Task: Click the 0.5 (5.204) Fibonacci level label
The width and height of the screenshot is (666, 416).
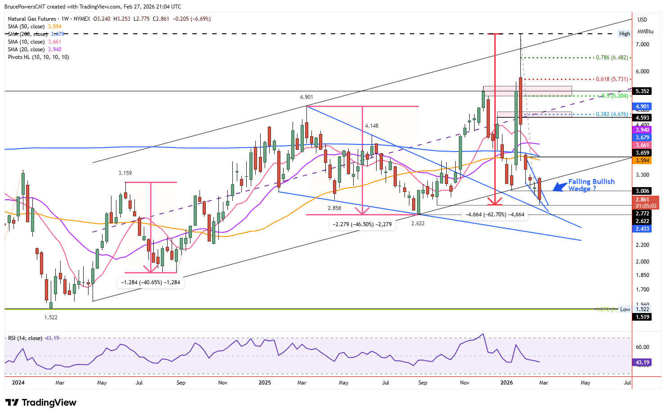Action: point(615,96)
